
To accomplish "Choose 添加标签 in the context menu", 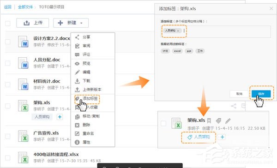I will pos(93,99).
